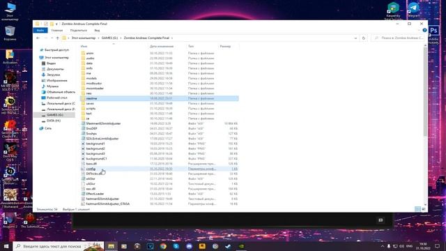Viewport: 446px width, 251px height.
Task: Open the Recycle Bin desktop icon
Action: click(x=10, y=33)
